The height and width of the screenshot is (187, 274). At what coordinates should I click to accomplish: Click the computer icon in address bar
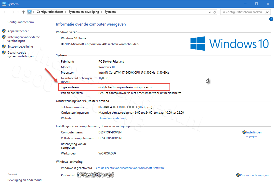point(29,12)
